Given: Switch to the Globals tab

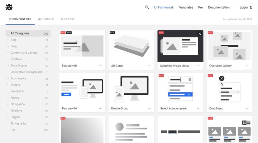Looking at the screenshot, I should pos(46,19).
